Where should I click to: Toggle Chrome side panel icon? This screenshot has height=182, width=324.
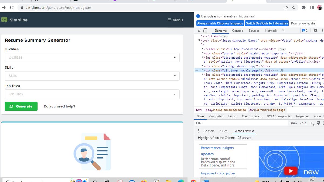click(312, 8)
